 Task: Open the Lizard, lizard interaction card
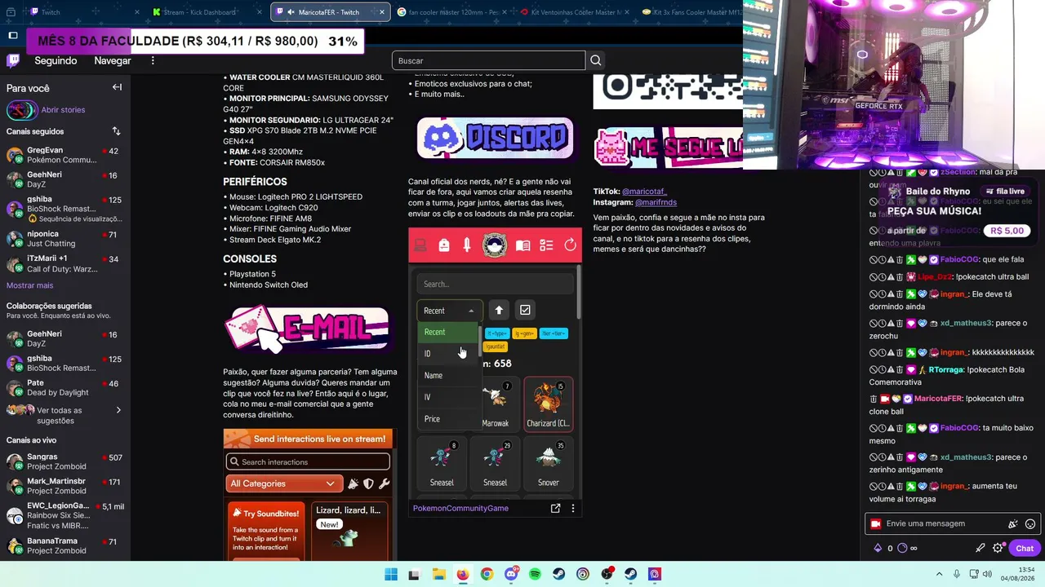(x=349, y=531)
